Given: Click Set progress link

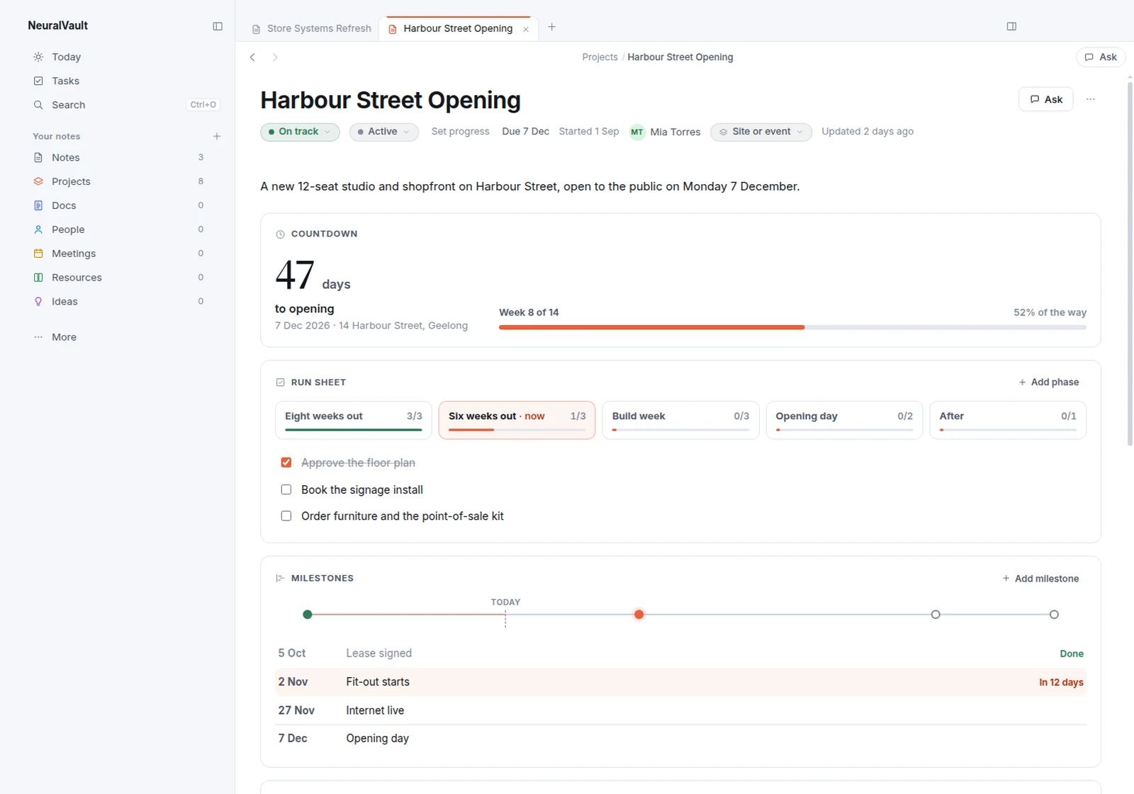Looking at the screenshot, I should (460, 132).
